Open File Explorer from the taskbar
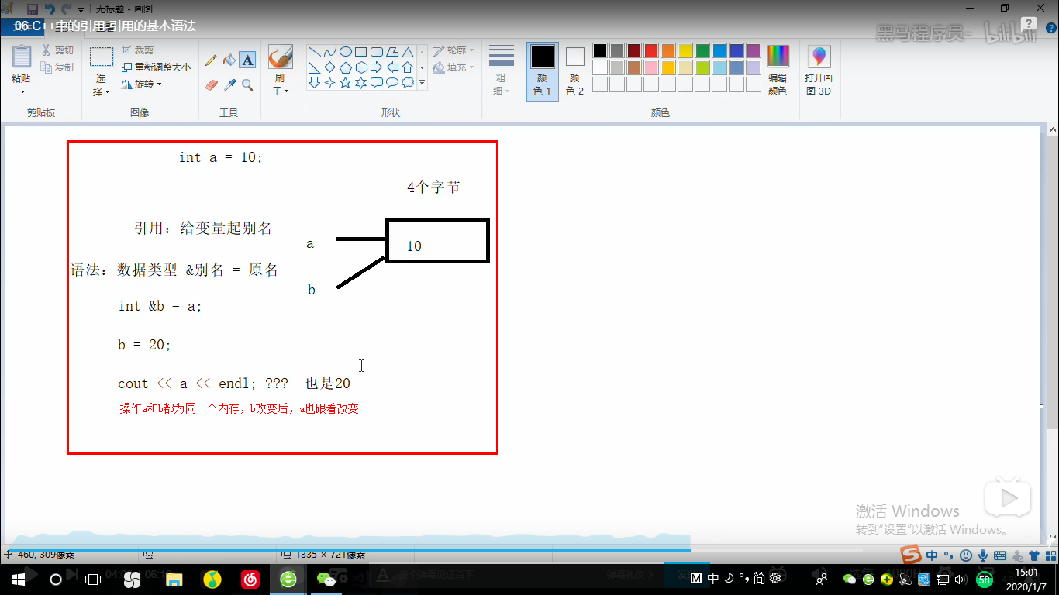This screenshot has width=1059, height=595. click(174, 579)
